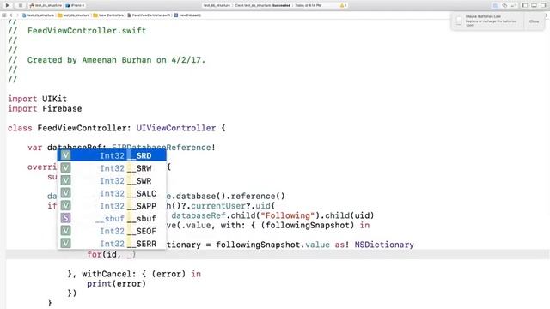Select the __SRD autocomplete suggestion

coord(112,155)
